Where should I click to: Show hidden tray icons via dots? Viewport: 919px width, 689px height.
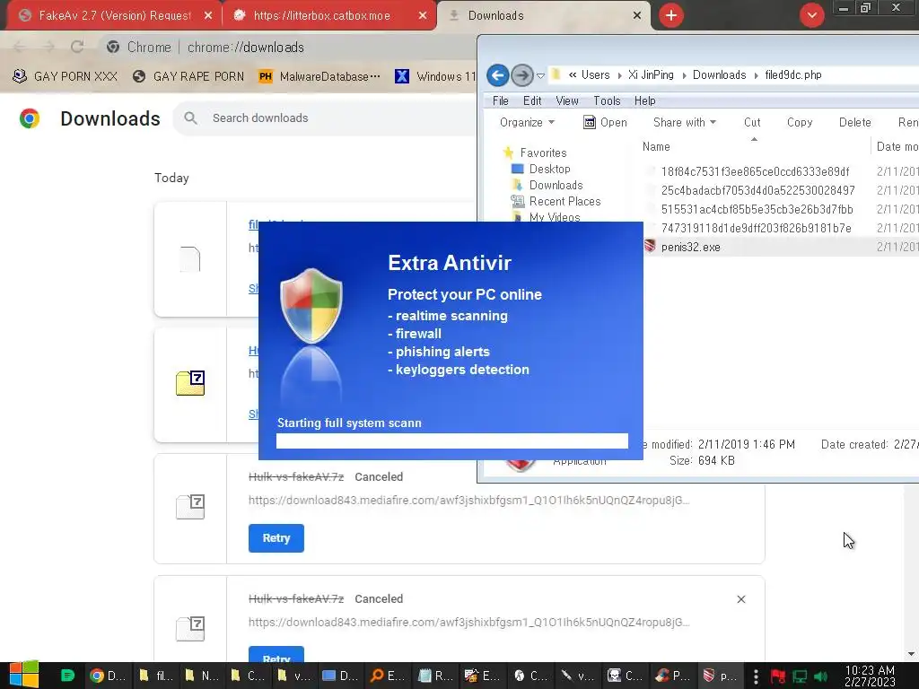[756, 676]
